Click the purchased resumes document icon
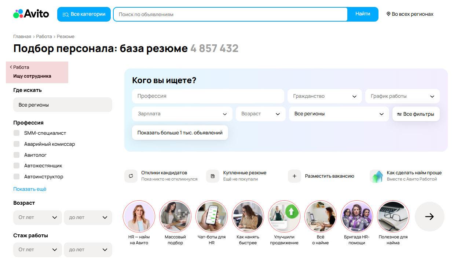 [x=212, y=176]
